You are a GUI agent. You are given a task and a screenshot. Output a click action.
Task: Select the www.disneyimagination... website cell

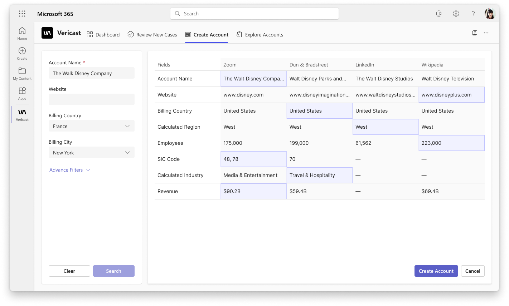point(320,95)
